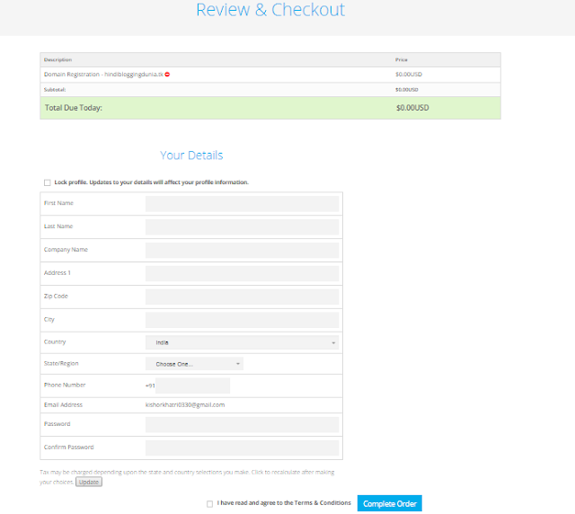The height and width of the screenshot is (514, 575).
Task: Focus the Zip Code field
Action: (x=242, y=297)
